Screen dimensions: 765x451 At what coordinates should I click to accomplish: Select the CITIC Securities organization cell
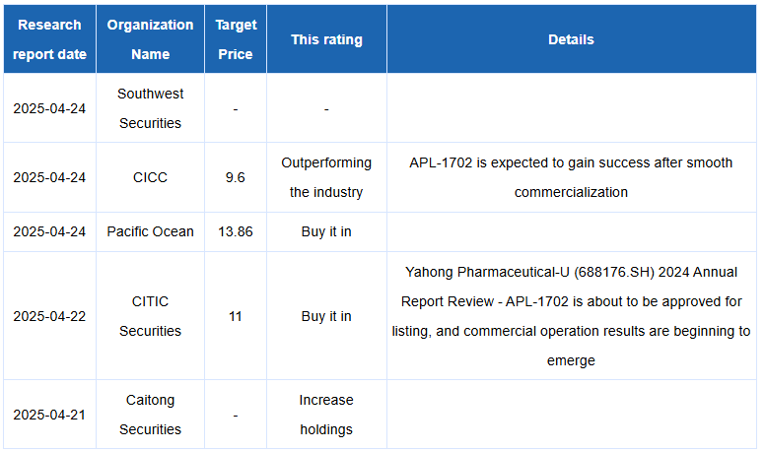tap(150, 316)
